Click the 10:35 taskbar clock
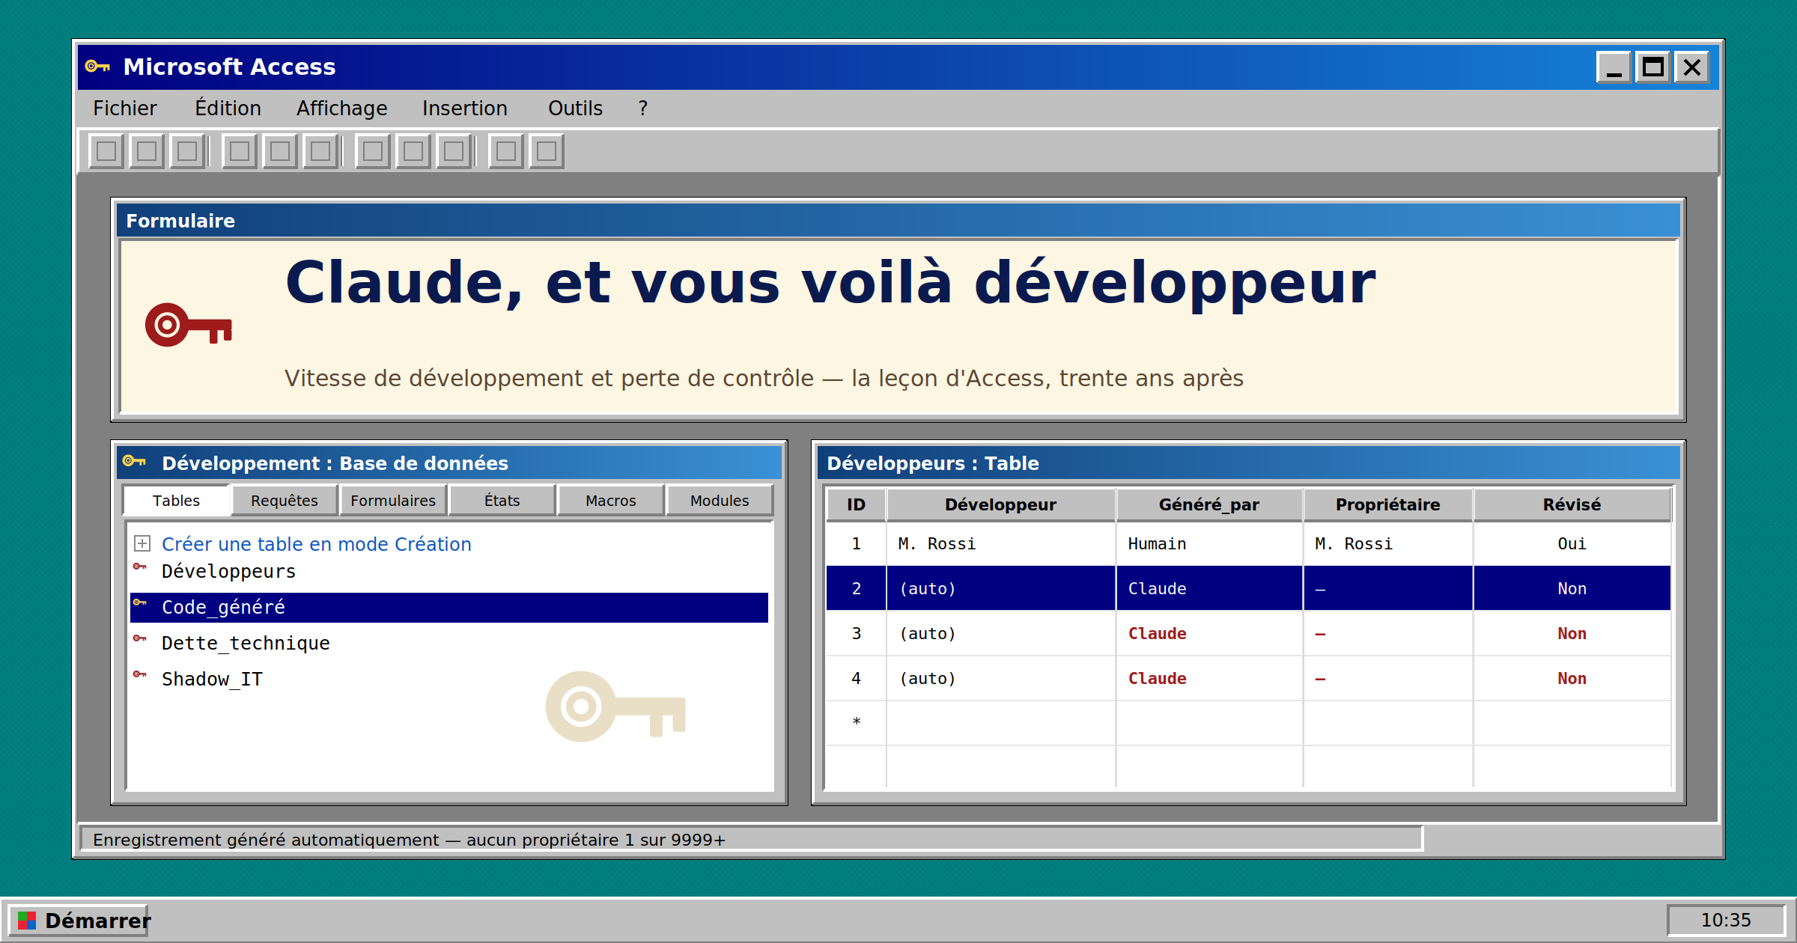Viewport: 1797px width, 943px height. tap(1726, 920)
